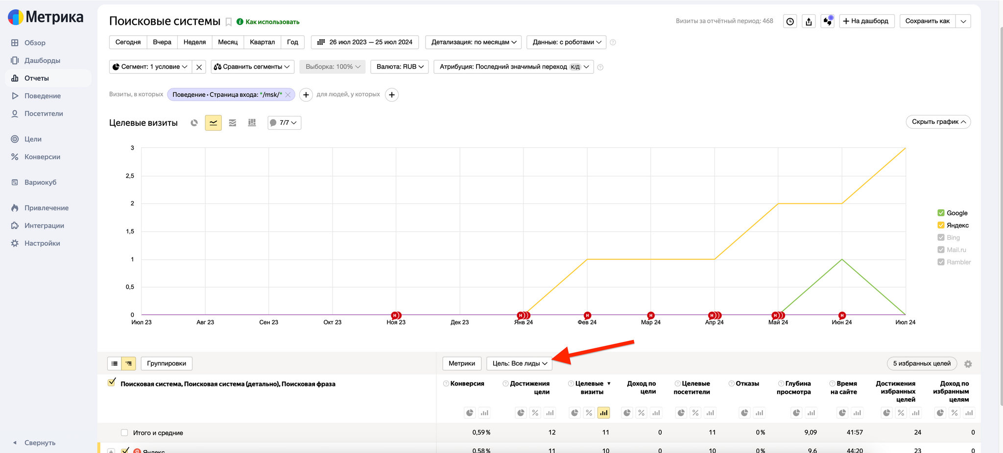Image resolution: width=1003 pixels, height=453 pixels.
Task: Open Сравнить сегменты dropdown
Action: (252, 67)
